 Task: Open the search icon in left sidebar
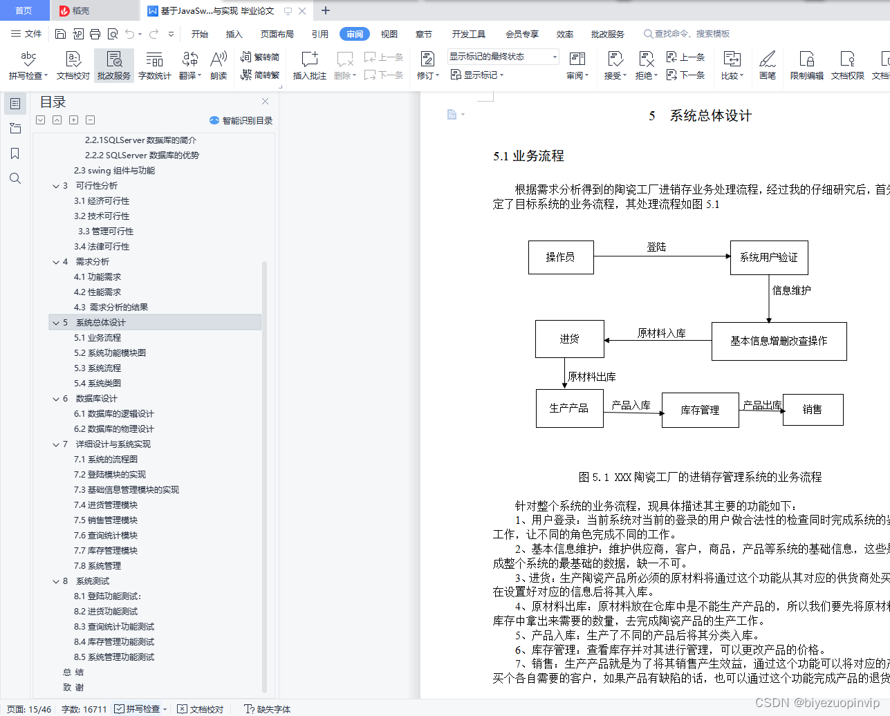coord(15,178)
